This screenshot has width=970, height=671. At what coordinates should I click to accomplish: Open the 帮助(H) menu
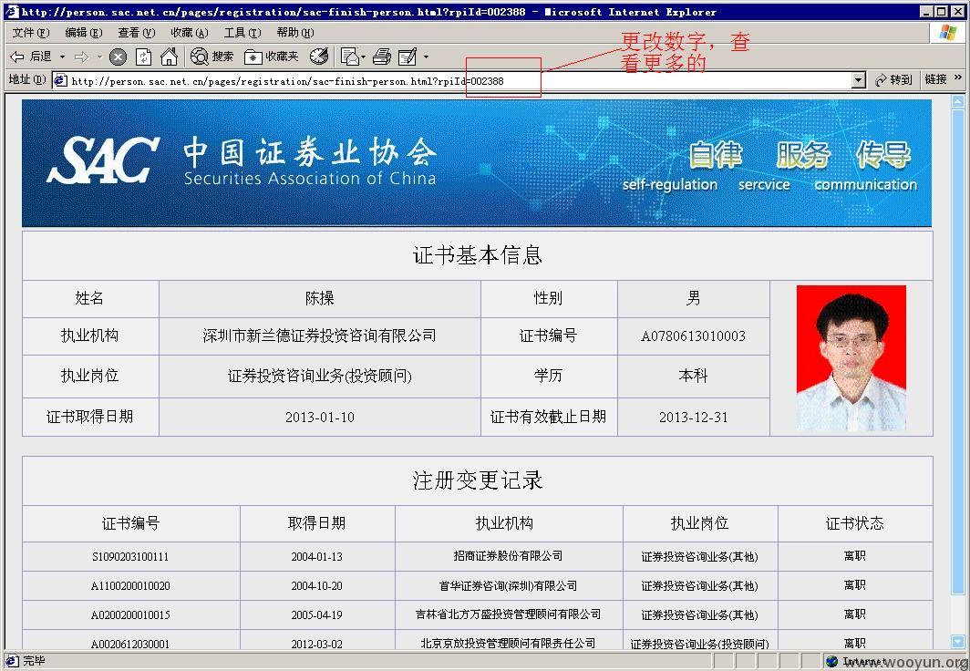pyautogui.click(x=295, y=32)
